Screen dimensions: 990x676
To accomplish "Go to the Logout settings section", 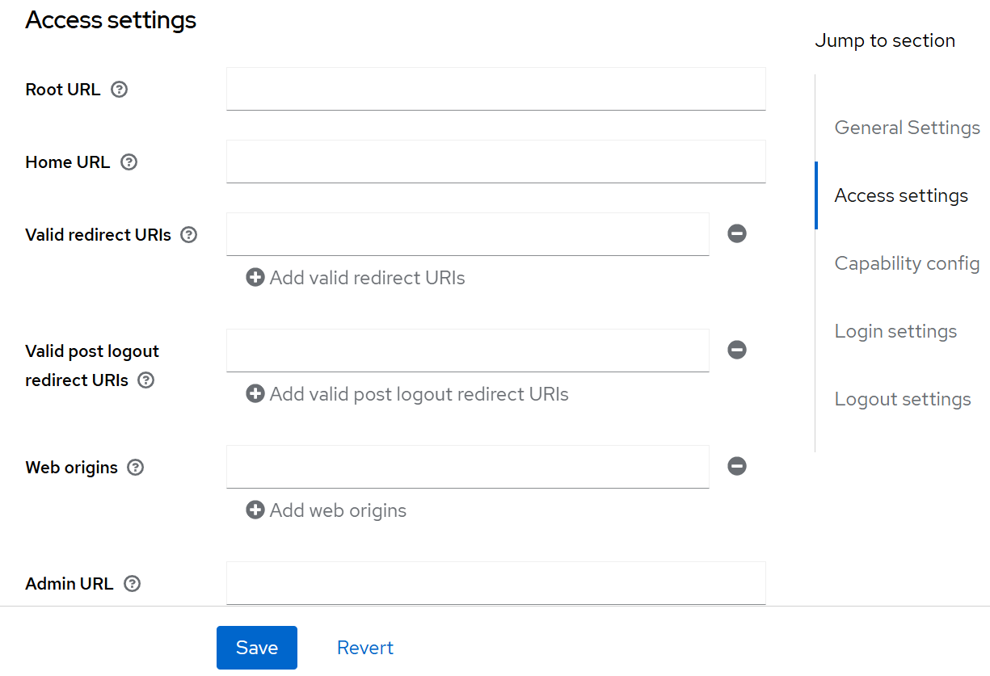I will pos(903,398).
